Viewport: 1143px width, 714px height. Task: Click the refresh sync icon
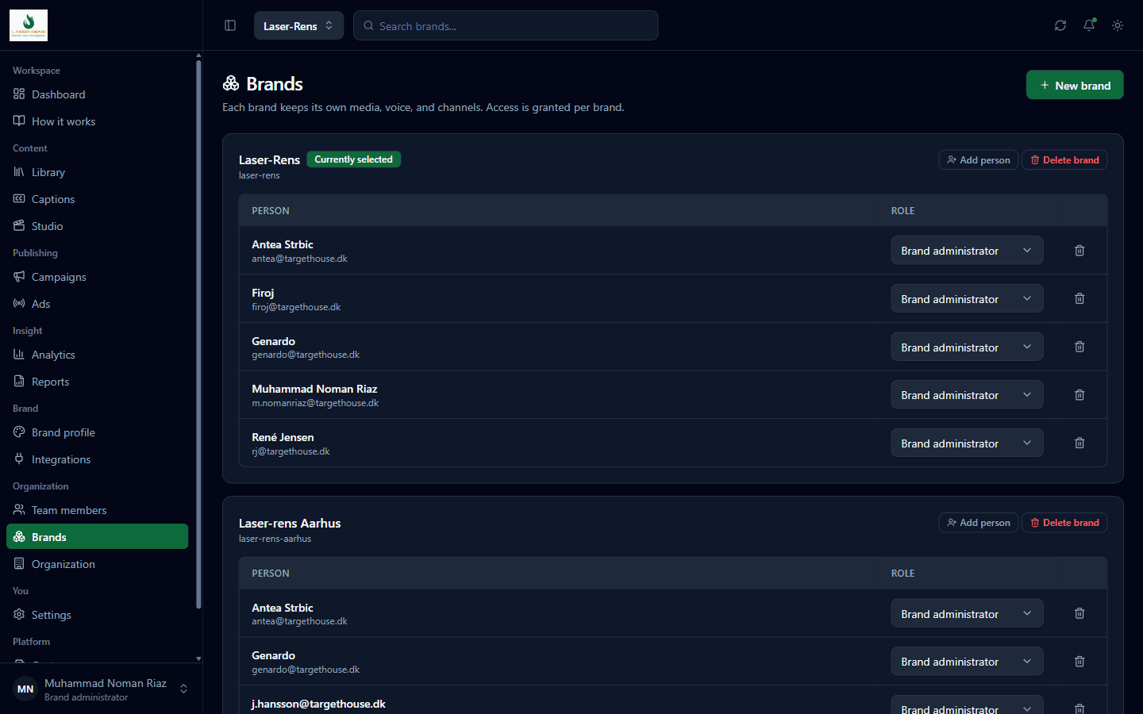pyautogui.click(x=1060, y=25)
